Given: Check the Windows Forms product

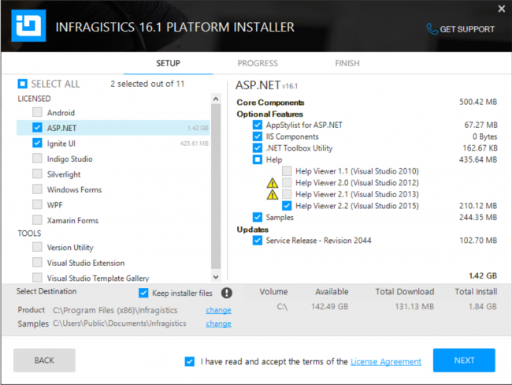Looking at the screenshot, I should [37, 189].
